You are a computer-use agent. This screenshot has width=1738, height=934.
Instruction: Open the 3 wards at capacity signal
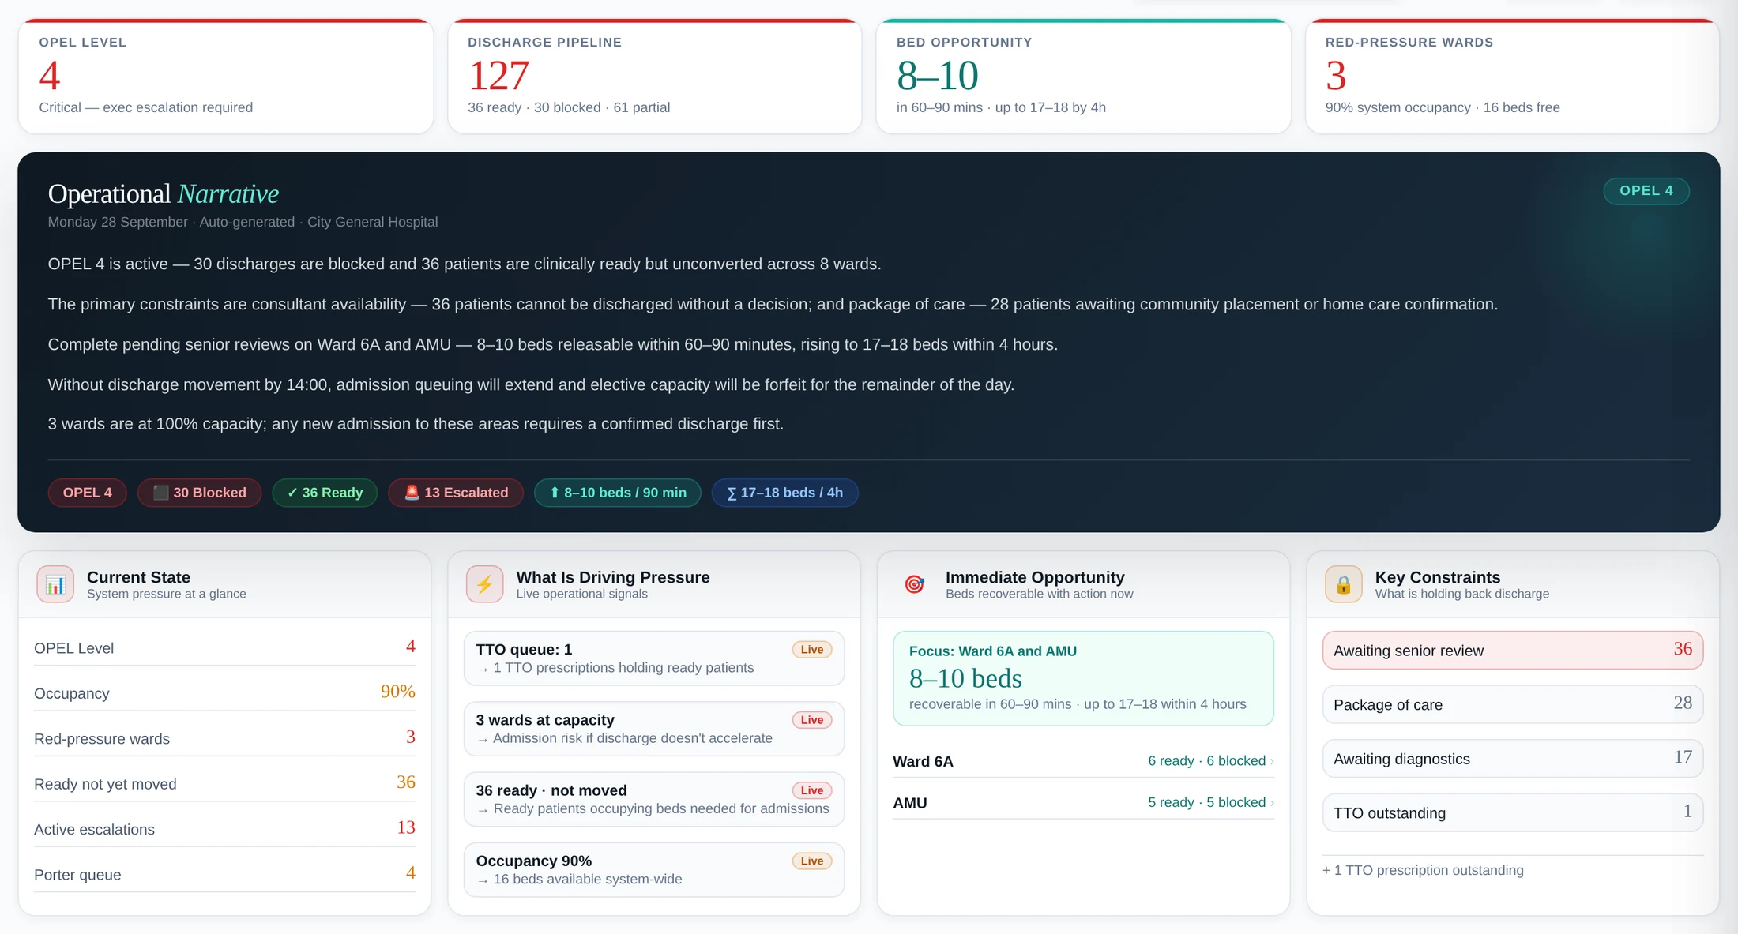pyautogui.click(x=654, y=729)
